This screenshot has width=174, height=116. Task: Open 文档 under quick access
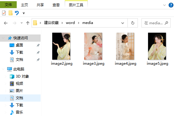19,60
